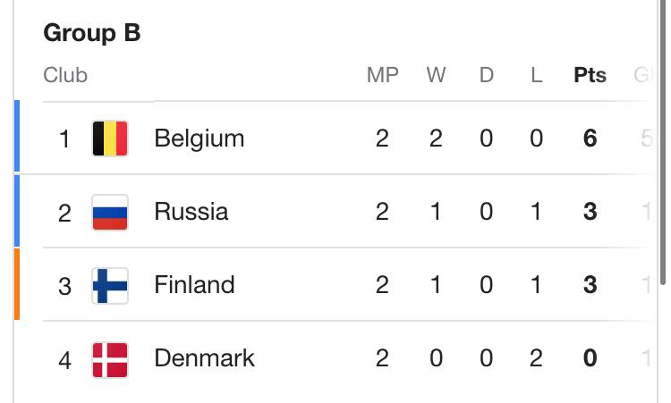Click the Group B heading

pos(91,33)
